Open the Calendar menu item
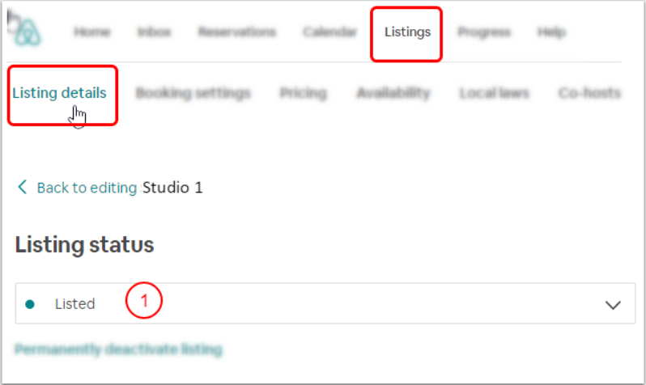The height and width of the screenshot is (385, 646). point(329,32)
